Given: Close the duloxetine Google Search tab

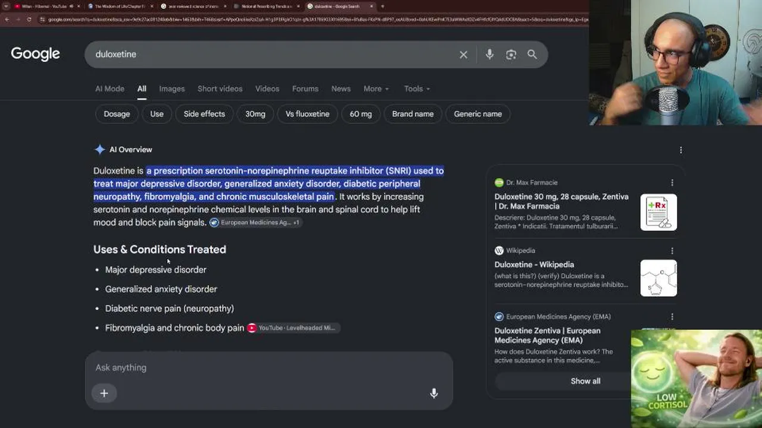Looking at the screenshot, I should [372, 7].
